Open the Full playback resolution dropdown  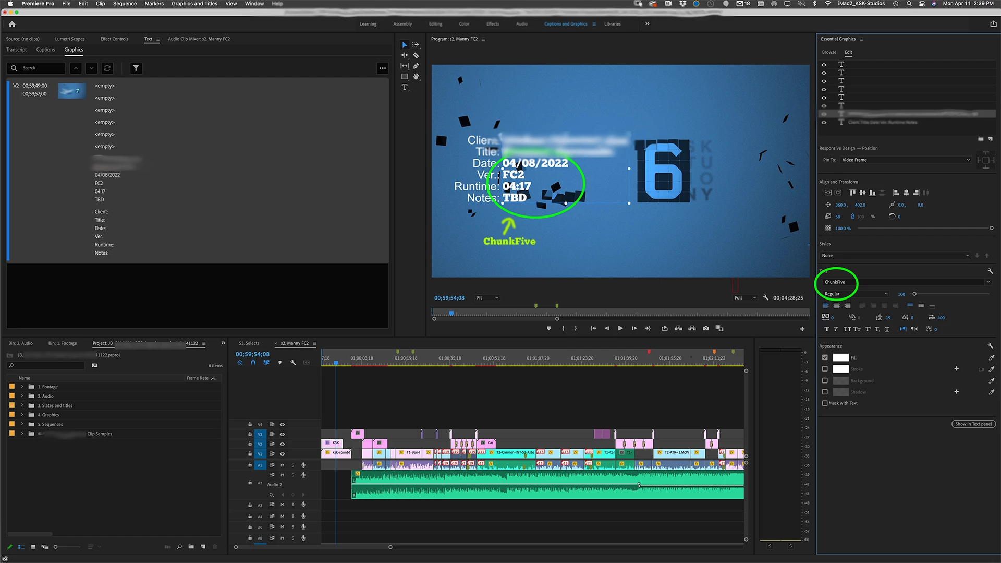pos(745,298)
